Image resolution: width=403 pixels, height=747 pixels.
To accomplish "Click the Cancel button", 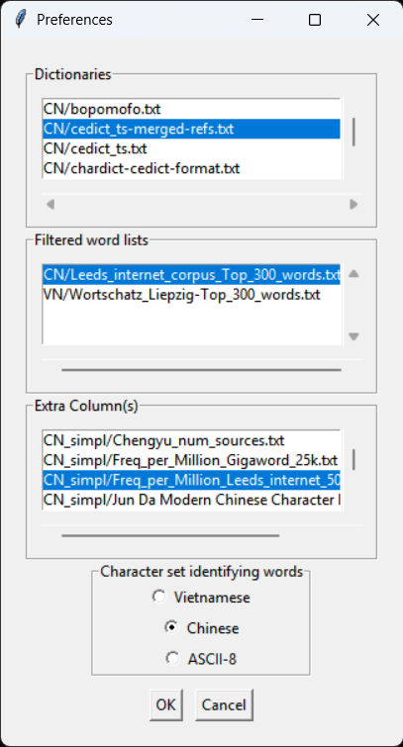I will tap(224, 704).
